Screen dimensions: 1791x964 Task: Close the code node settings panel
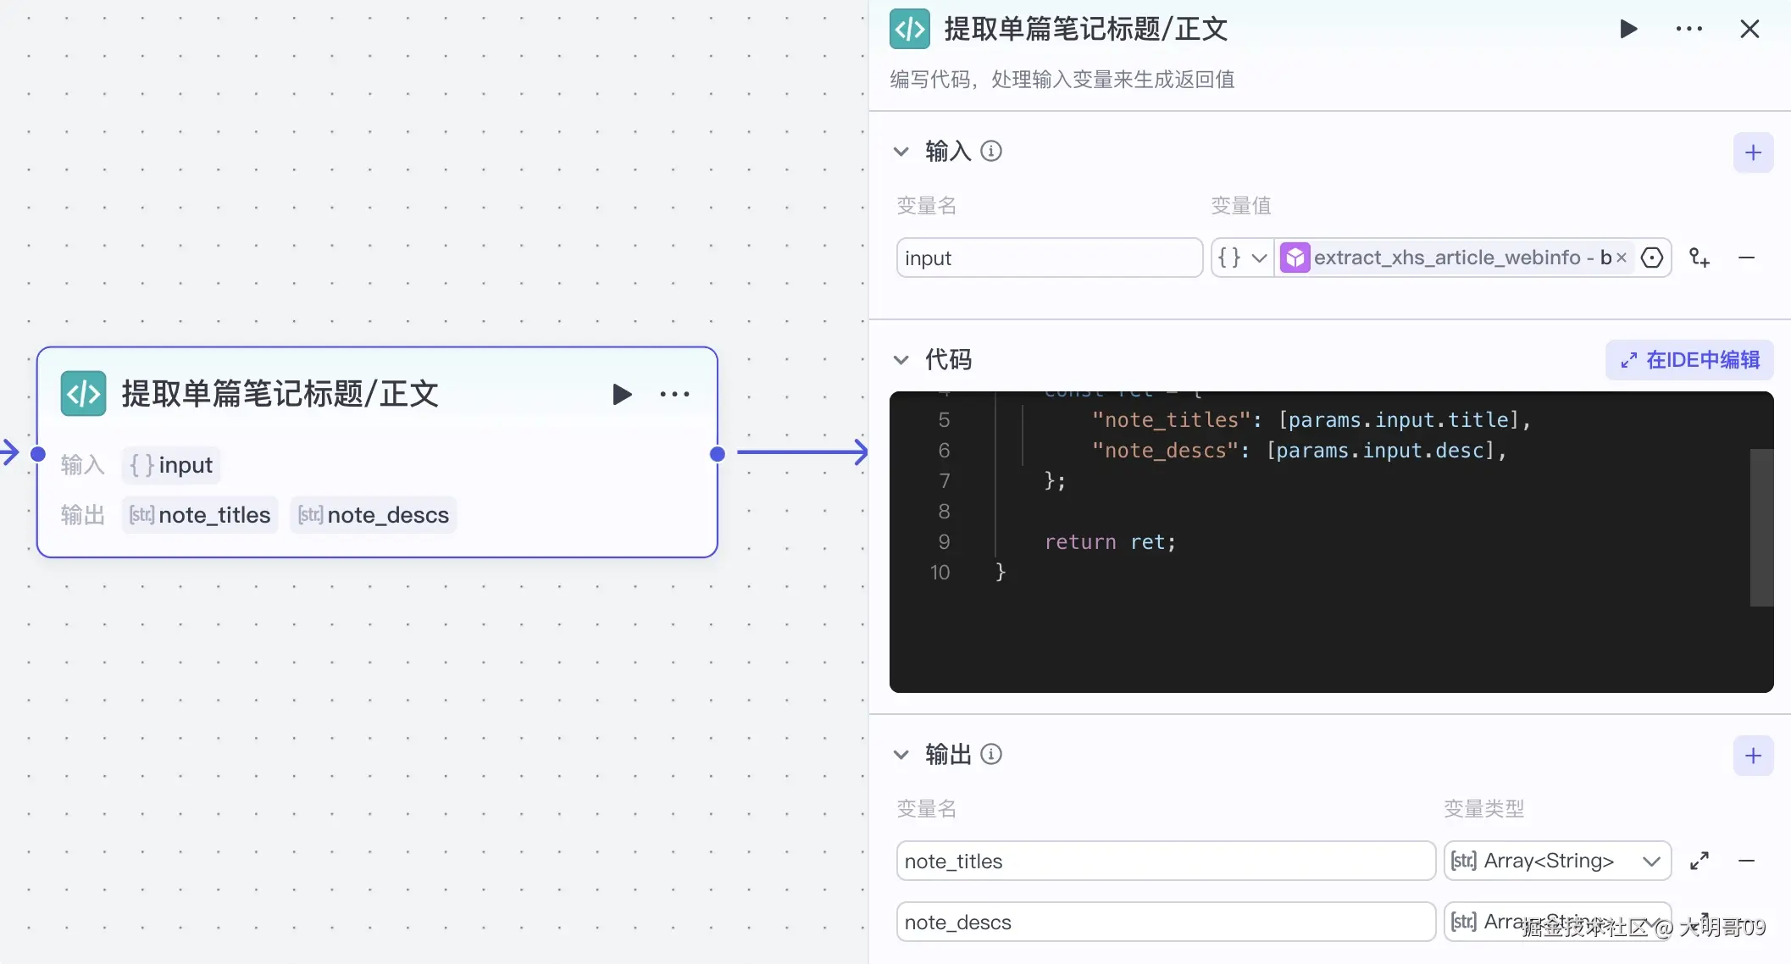(x=1749, y=30)
